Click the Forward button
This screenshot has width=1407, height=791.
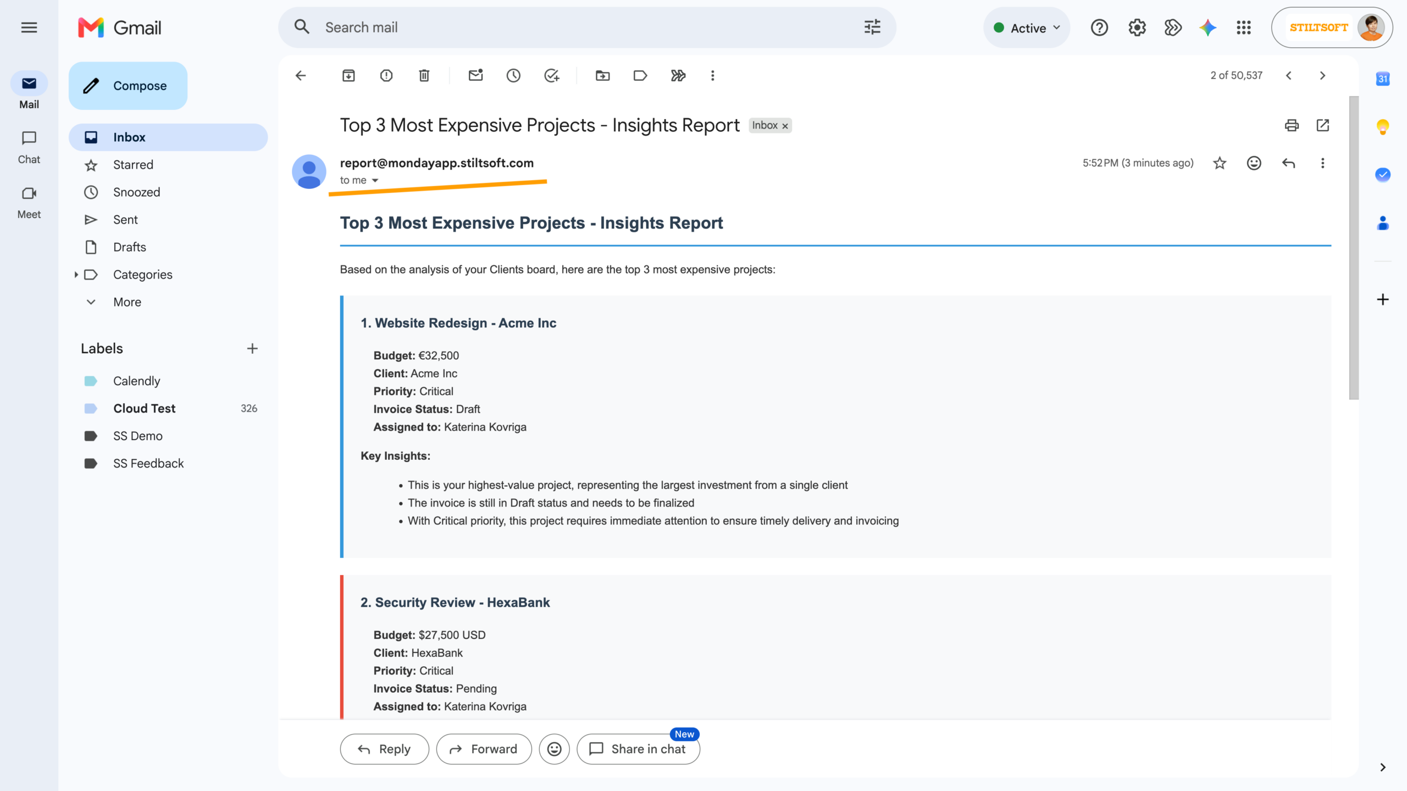(x=484, y=749)
